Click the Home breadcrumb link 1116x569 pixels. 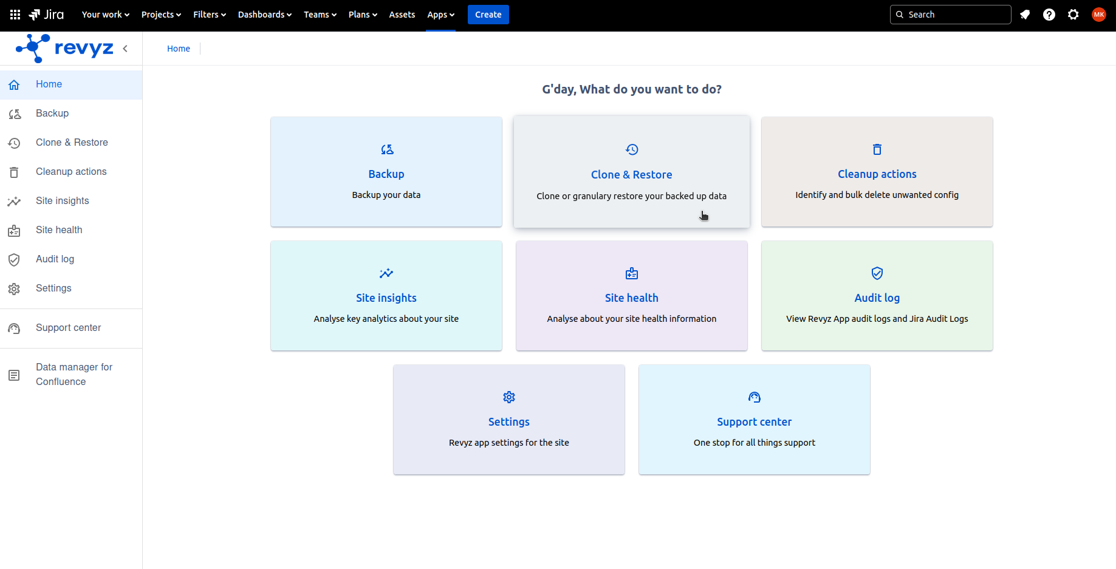pos(179,49)
